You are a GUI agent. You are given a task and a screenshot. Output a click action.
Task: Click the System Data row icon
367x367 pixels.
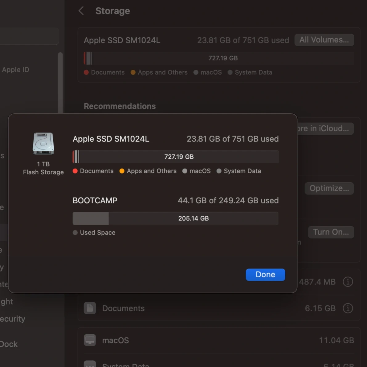pyautogui.click(x=90, y=364)
